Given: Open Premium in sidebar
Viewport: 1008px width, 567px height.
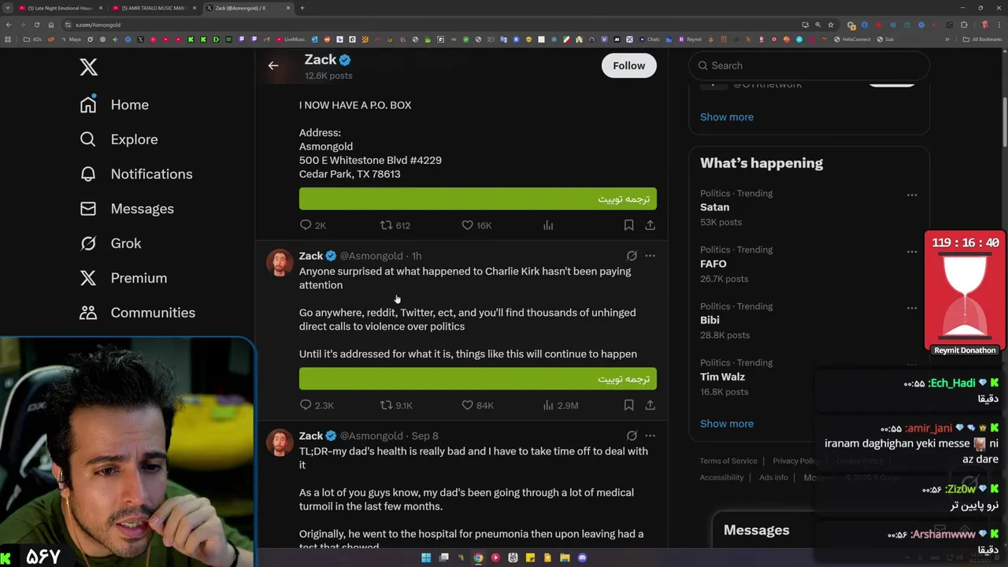Looking at the screenshot, I should 124,278.
